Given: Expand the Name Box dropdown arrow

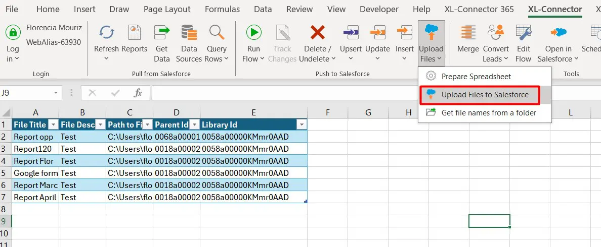Looking at the screenshot, I should tap(56, 93).
